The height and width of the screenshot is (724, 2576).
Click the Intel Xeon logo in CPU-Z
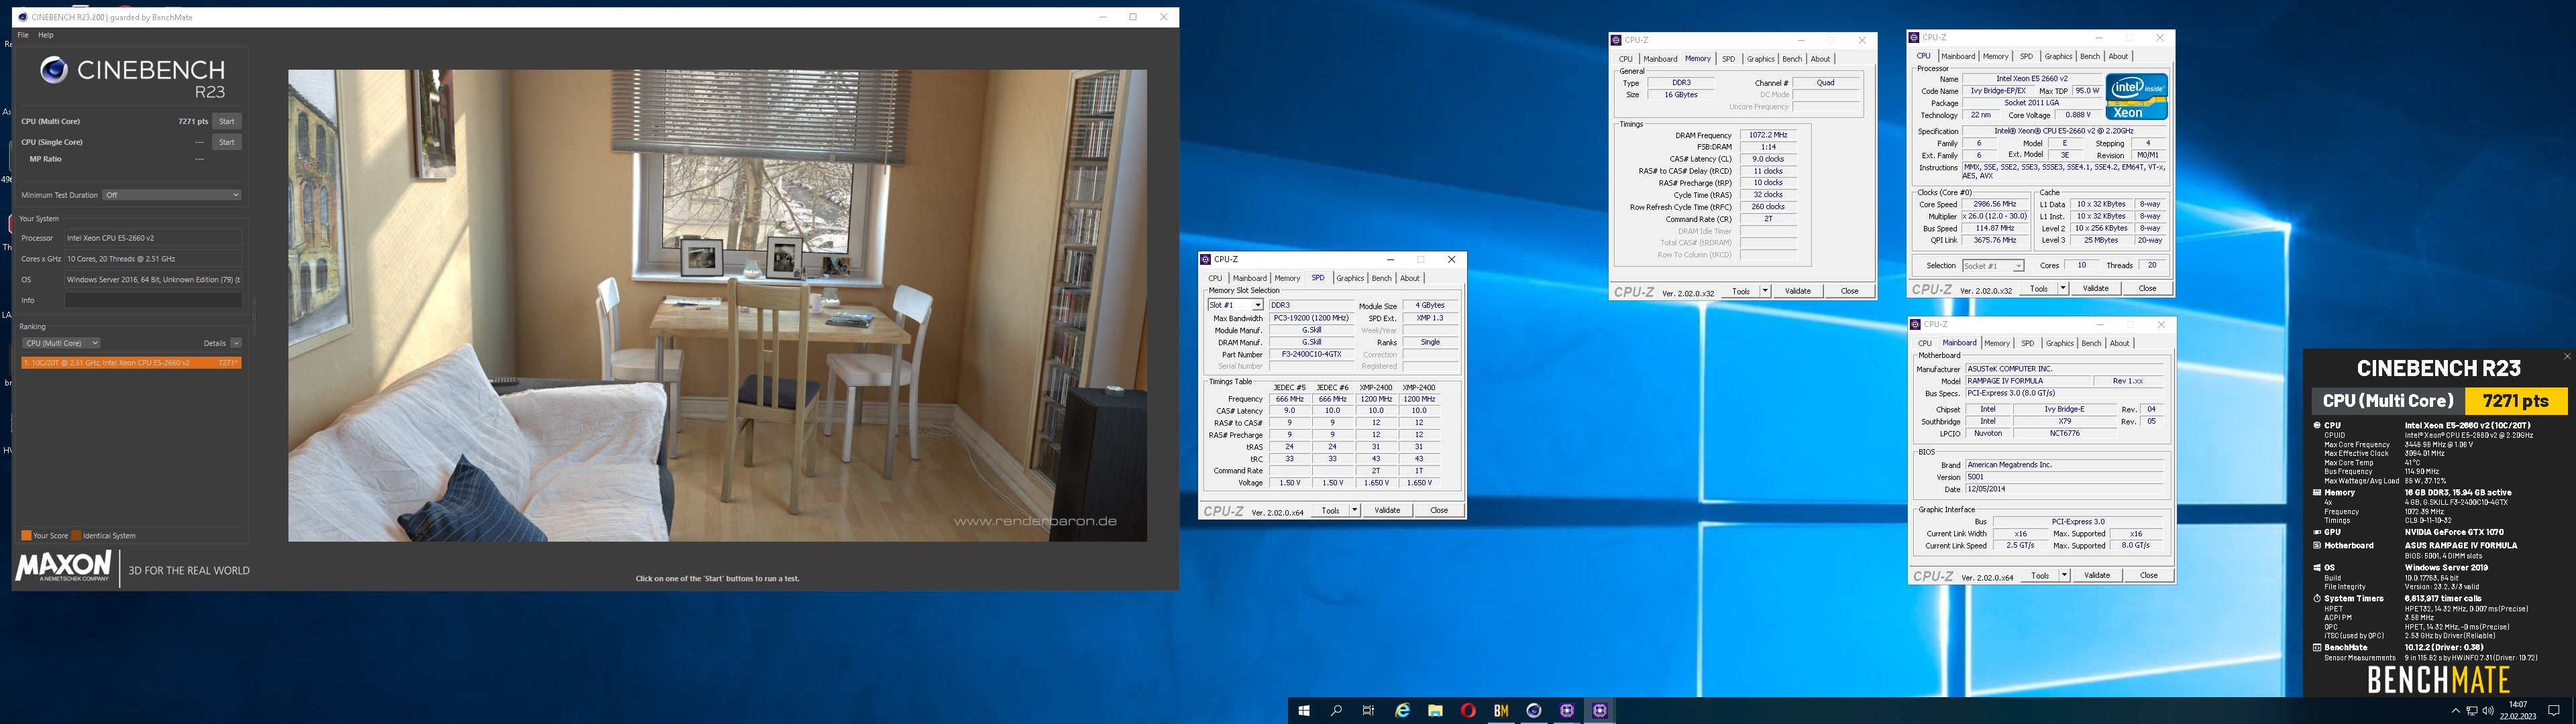[2136, 97]
